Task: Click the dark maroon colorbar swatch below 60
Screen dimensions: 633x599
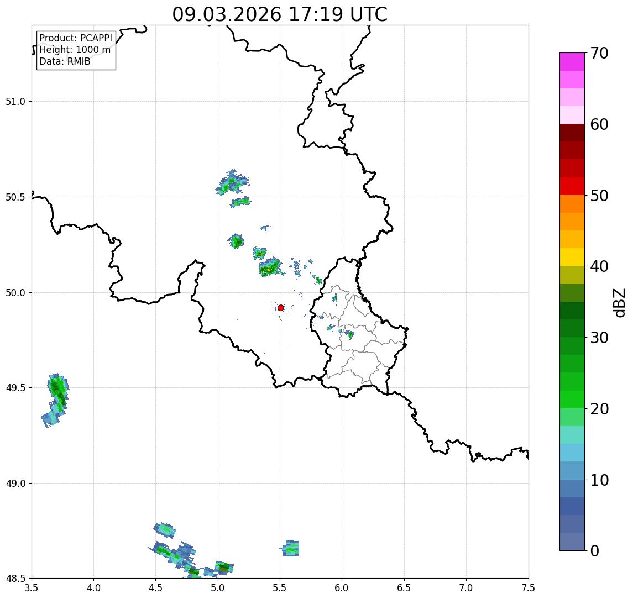Action: (572, 133)
